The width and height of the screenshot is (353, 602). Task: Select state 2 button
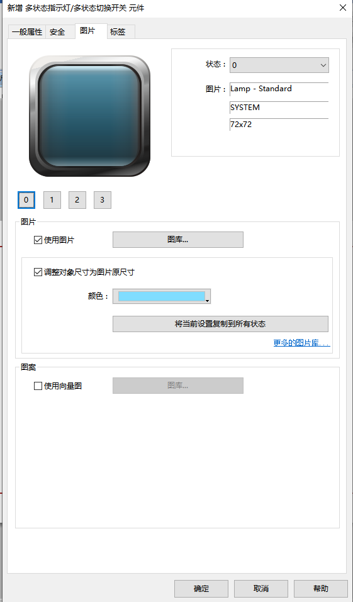pyautogui.click(x=77, y=199)
